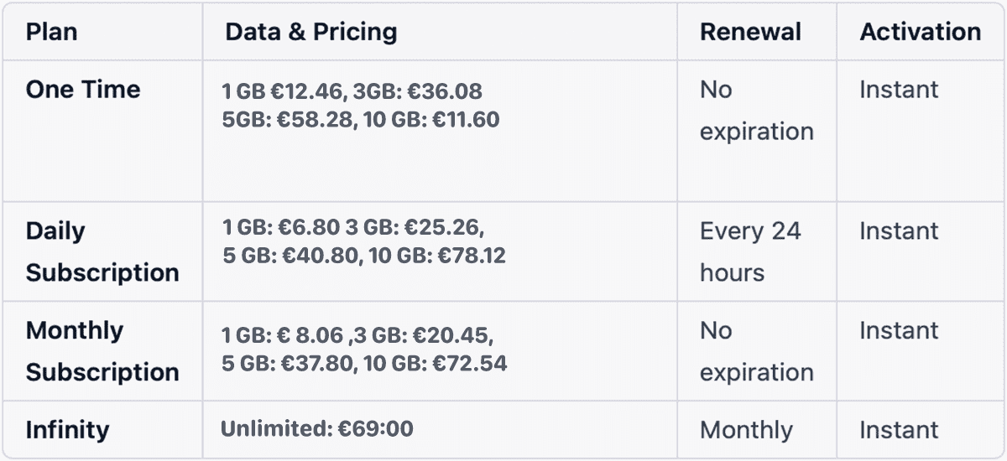Click One Time's No expiration renewal cell
1007x461 pixels.
pyautogui.click(x=756, y=111)
